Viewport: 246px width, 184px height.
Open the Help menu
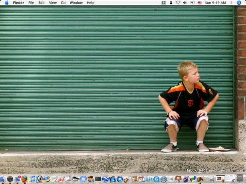tap(91, 3)
